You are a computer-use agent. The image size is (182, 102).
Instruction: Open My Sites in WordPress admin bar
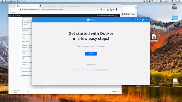(16, 16)
